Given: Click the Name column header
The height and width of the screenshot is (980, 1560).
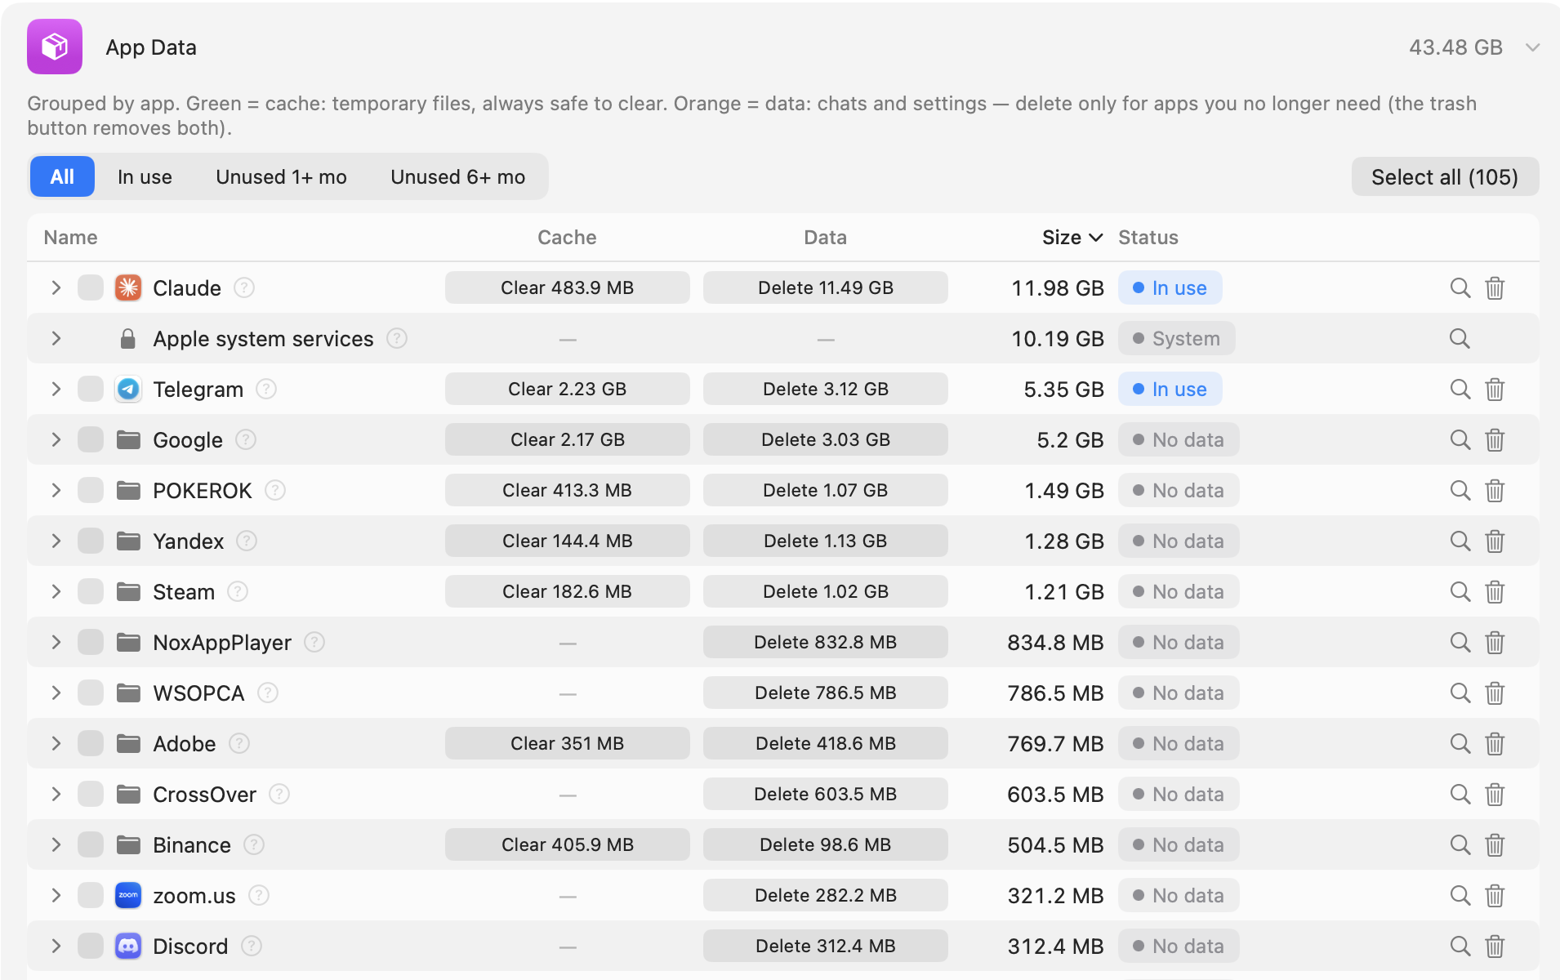Looking at the screenshot, I should [70, 238].
